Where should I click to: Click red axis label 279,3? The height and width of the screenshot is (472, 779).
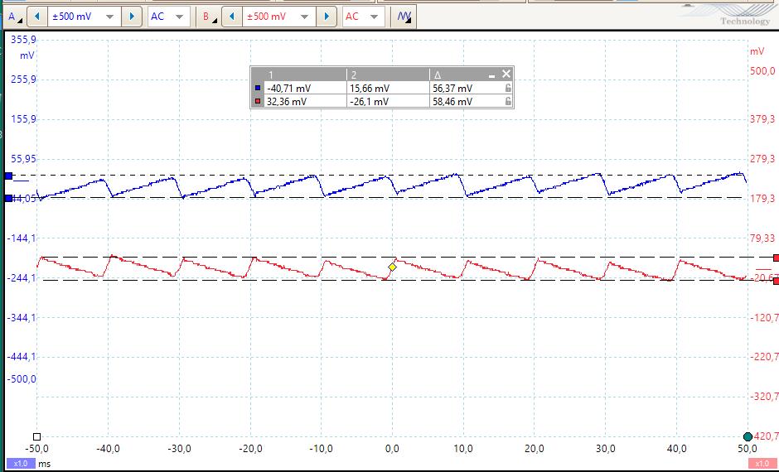click(762, 159)
